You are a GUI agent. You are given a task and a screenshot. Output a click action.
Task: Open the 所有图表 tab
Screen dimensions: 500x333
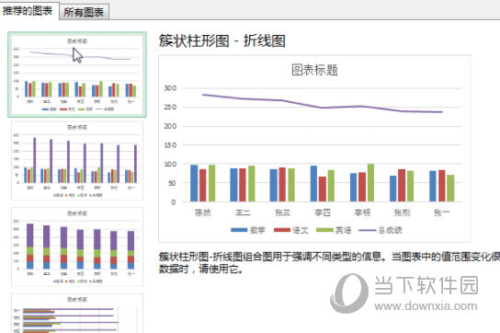[x=84, y=12]
